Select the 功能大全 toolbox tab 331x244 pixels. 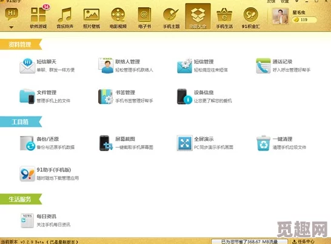coord(198,16)
